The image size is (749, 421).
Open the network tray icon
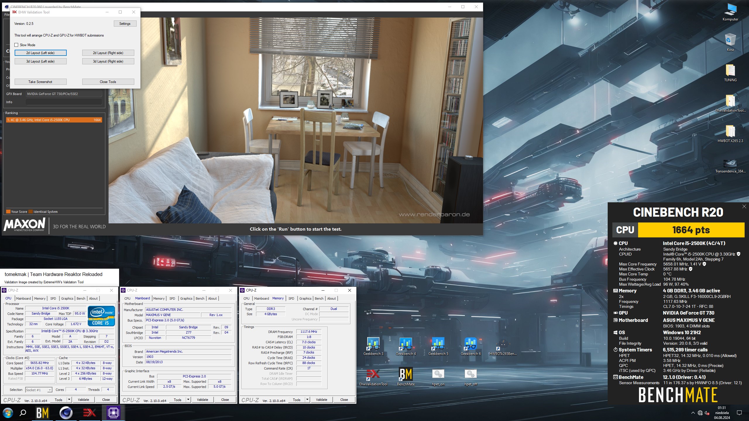coord(700,413)
